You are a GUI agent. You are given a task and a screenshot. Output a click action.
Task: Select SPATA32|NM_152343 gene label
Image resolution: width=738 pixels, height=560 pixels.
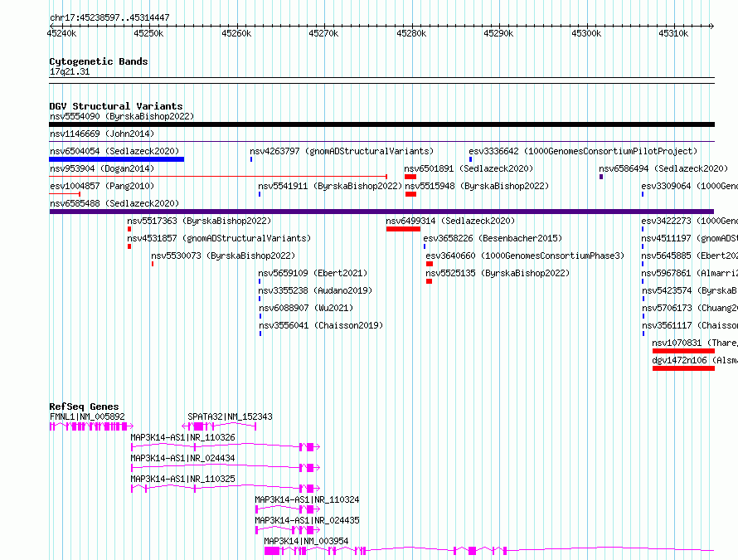[230, 416]
